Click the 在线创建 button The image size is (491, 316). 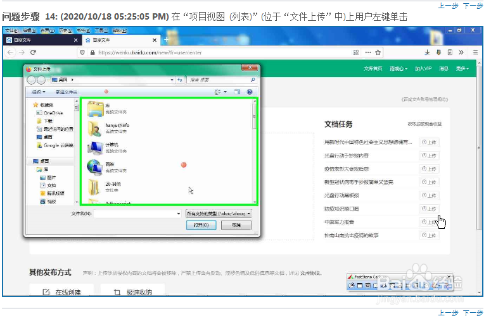61,289
